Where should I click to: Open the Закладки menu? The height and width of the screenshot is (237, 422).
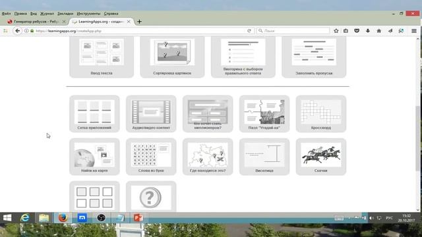pos(65,13)
